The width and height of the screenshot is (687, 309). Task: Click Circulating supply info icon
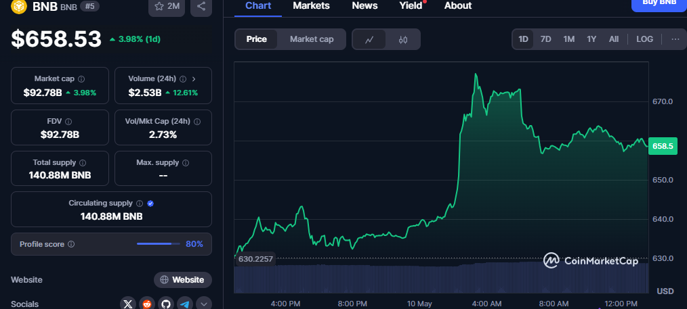140,204
